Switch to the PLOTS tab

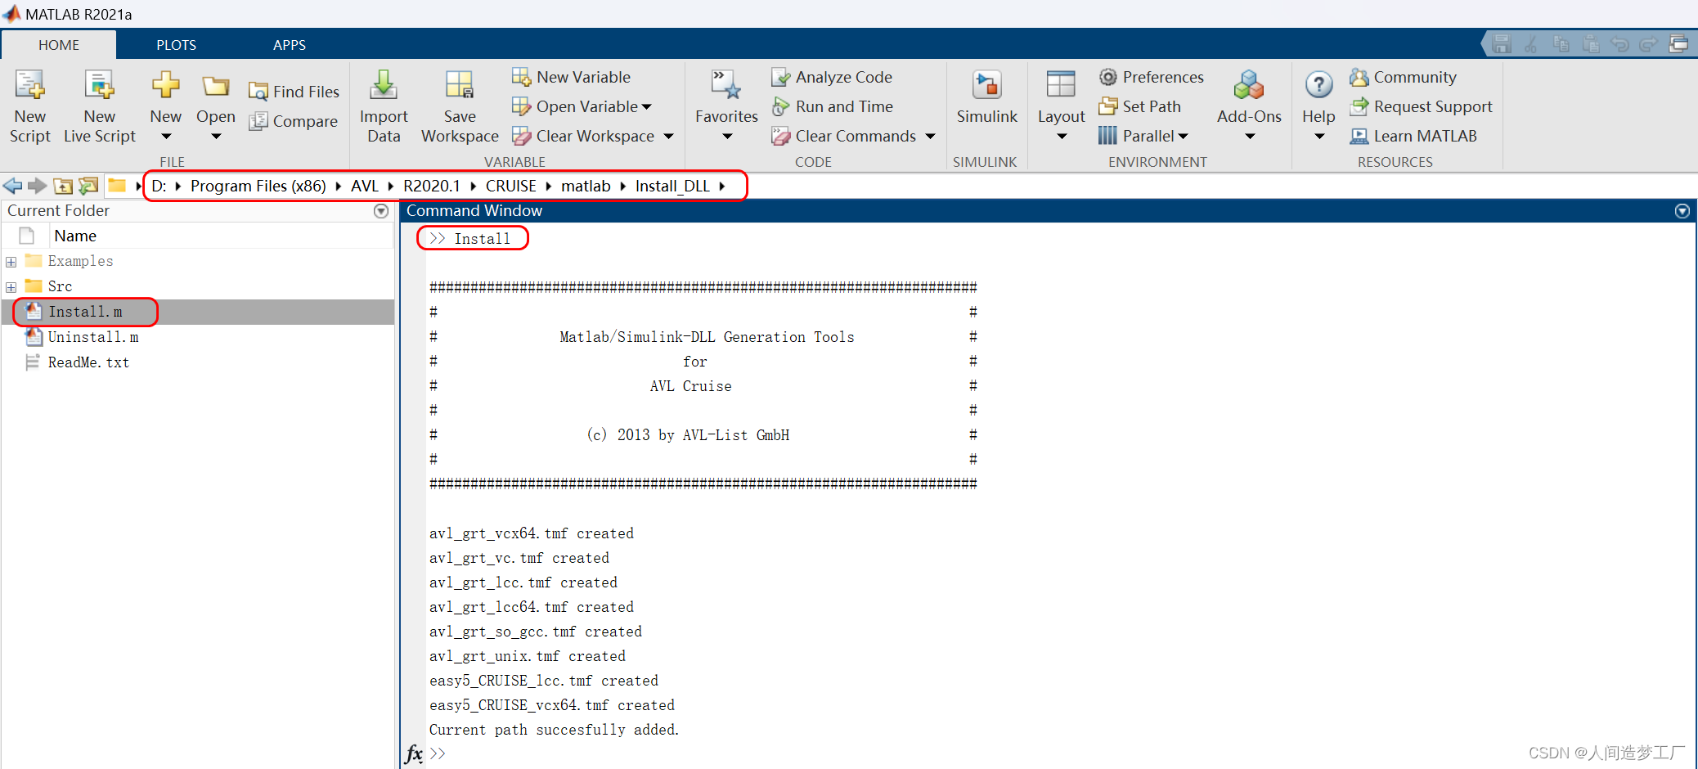click(x=177, y=45)
